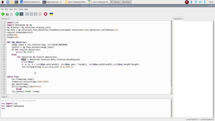The height and width of the screenshot is (121, 215).
Task: Click the Thonny taskbar window button
Action: point(121,2)
